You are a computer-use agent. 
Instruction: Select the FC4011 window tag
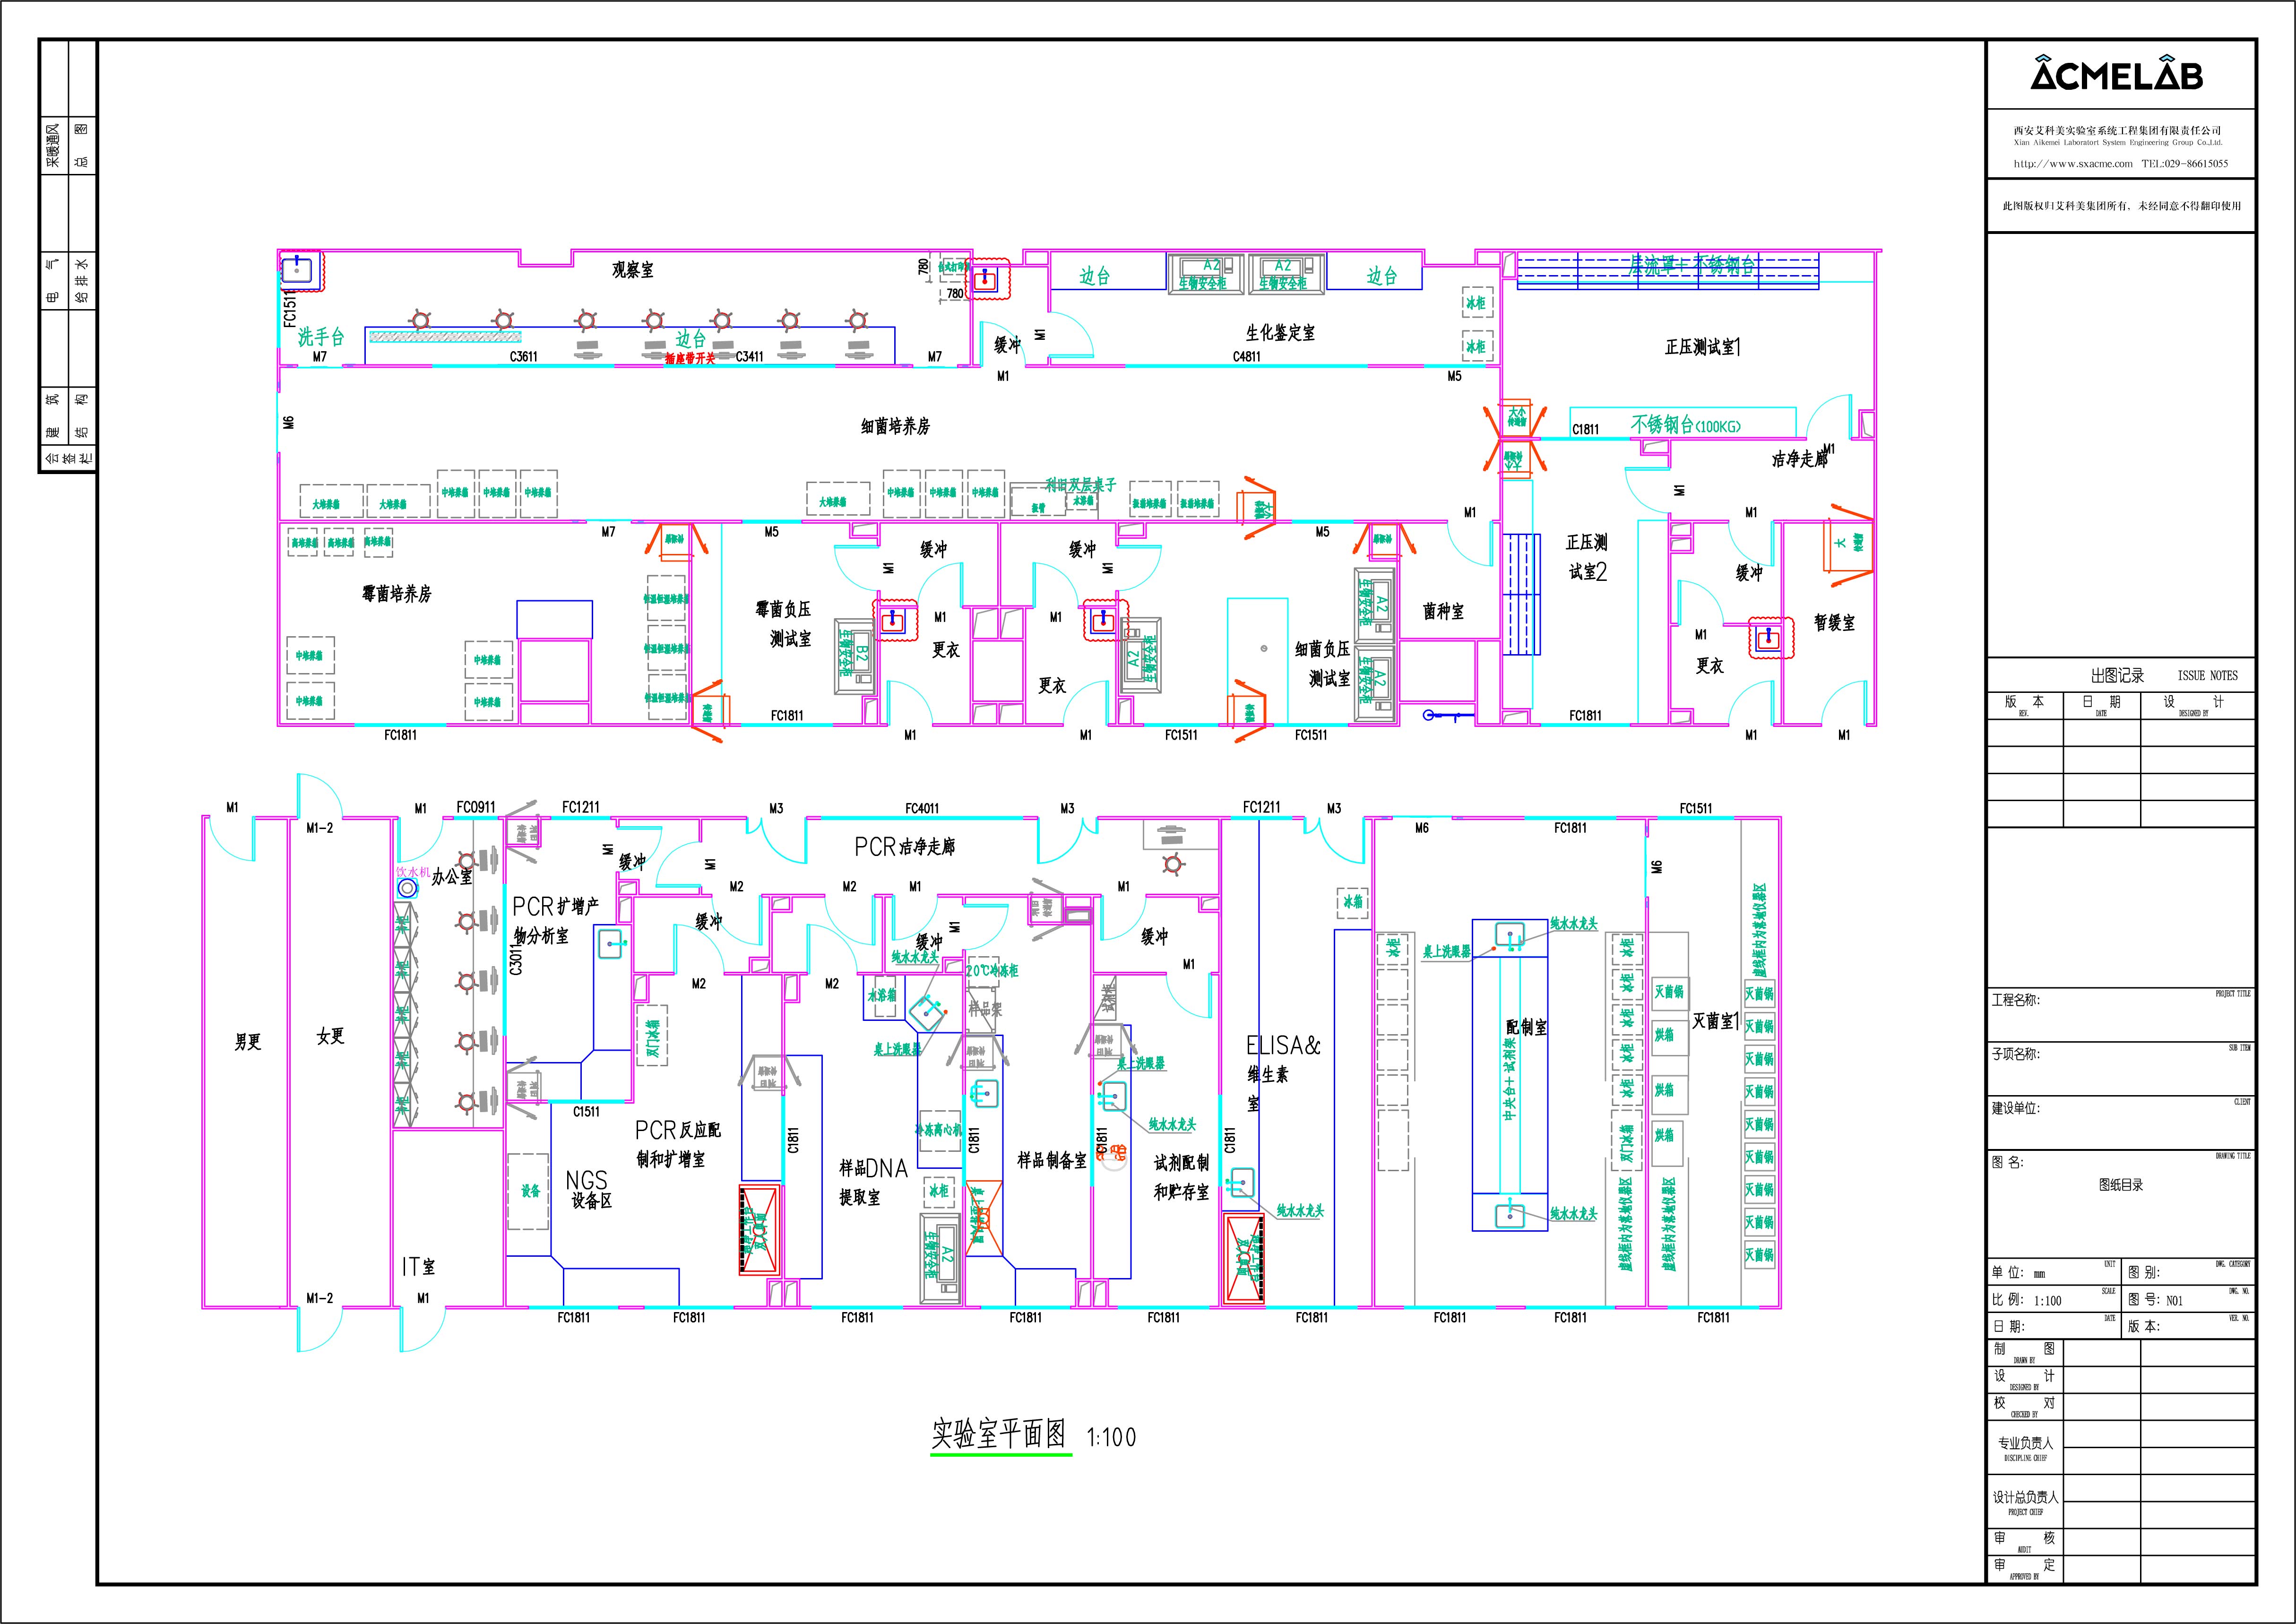click(922, 808)
